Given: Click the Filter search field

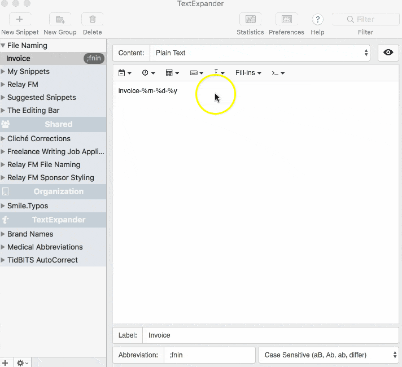Looking at the screenshot, I should pyautogui.click(x=366, y=19).
